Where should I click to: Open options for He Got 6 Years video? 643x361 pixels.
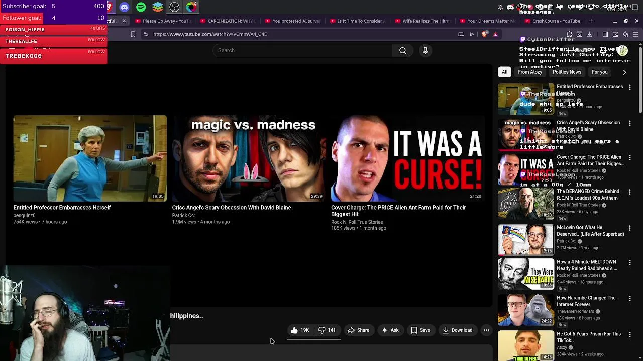tap(630, 334)
